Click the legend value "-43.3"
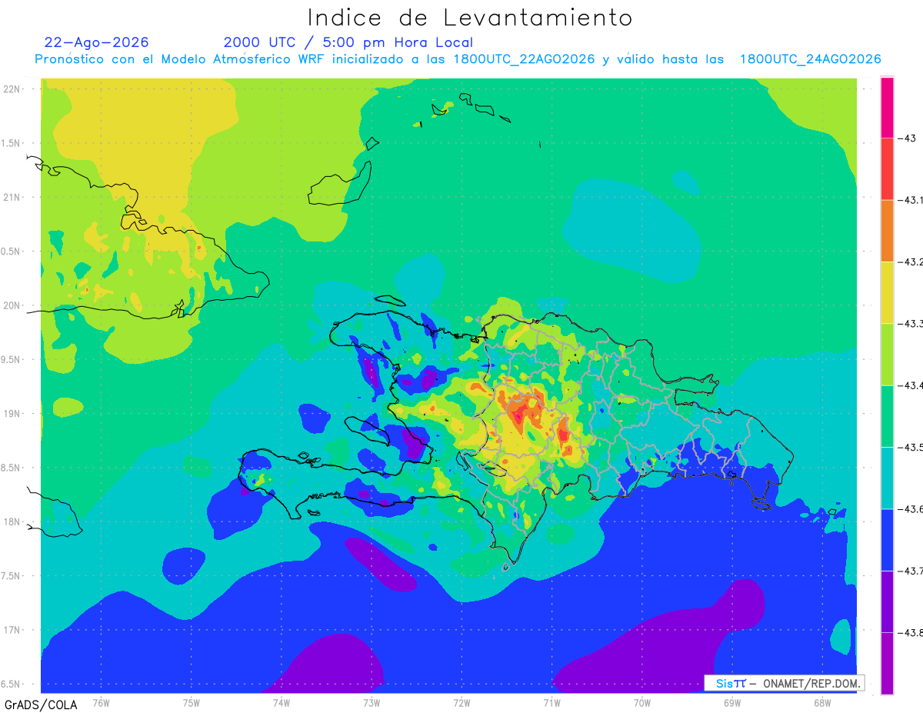923x713 pixels. coord(911,324)
